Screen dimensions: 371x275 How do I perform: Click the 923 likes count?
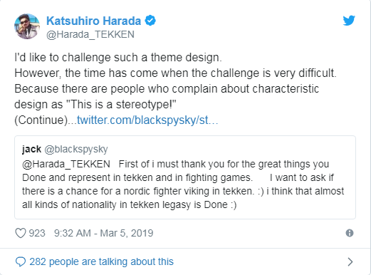click(37, 233)
